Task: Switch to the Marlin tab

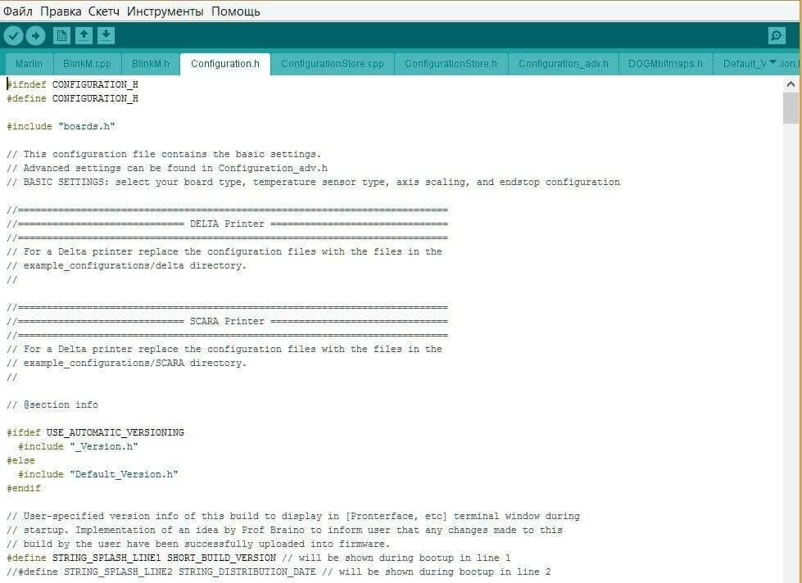Action: [x=29, y=64]
